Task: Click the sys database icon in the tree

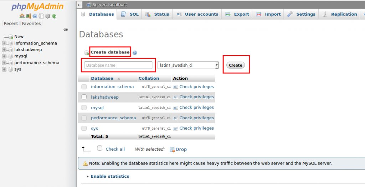Action: click(10, 69)
